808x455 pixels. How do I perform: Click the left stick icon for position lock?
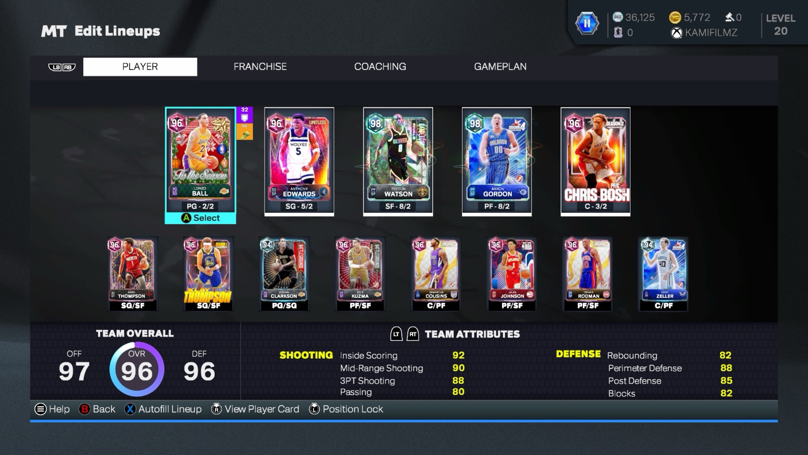tap(314, 409)
